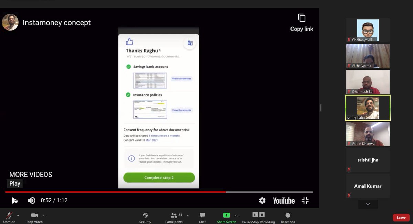Click the gallery panel divider handle
Image resolution: width=413 pixels, height=224 pixels.
pos(321,108)
